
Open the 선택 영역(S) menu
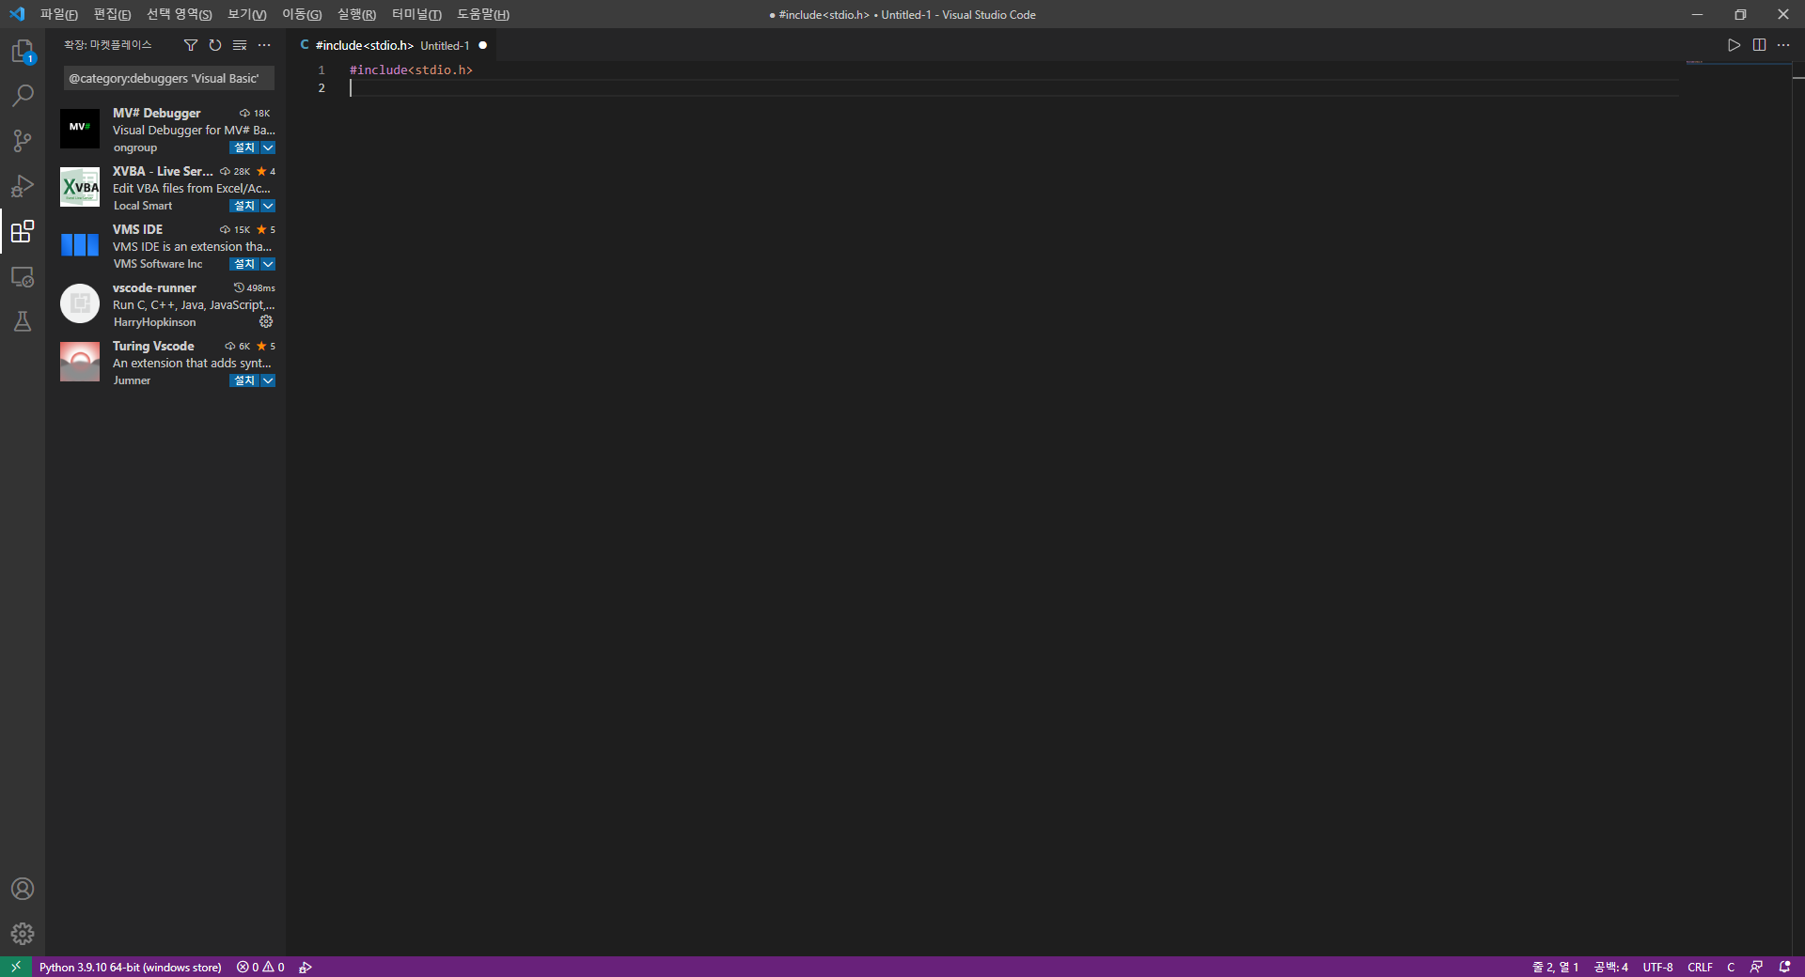coord(179,14)
